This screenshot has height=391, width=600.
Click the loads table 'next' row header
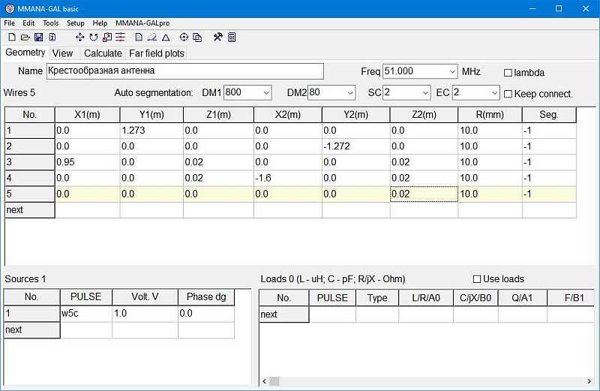tap(284, 314)
